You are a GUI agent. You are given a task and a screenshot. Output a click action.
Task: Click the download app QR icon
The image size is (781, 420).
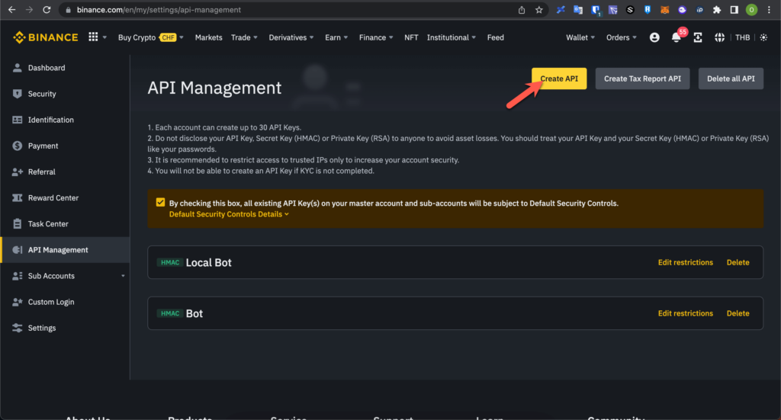(x=698, y=37)
